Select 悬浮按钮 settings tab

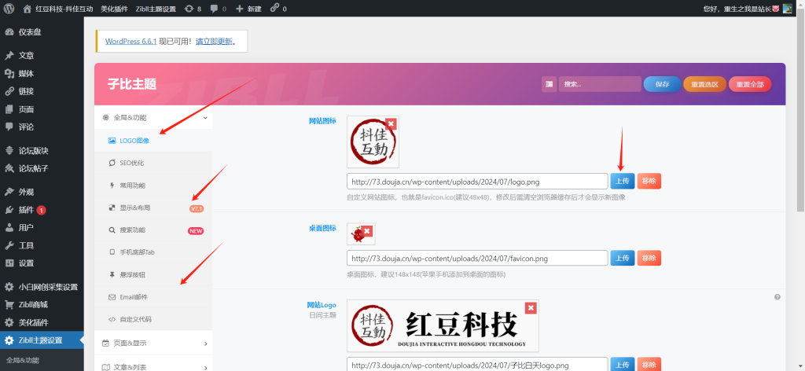tap(153, 274)
